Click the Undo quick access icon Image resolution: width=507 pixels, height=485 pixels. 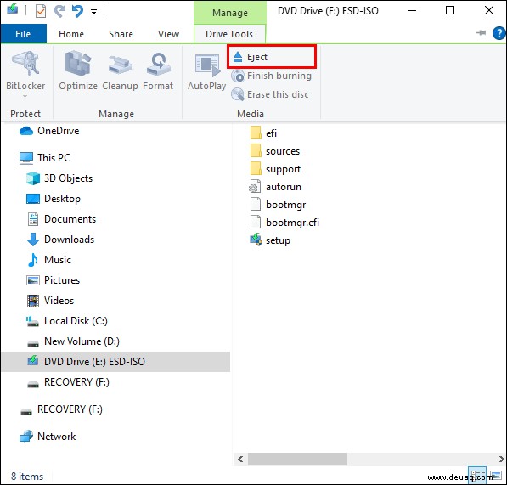coord(77,12)
